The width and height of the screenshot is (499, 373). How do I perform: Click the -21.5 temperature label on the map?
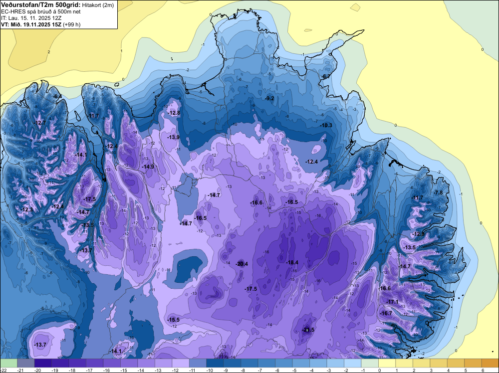308,330
